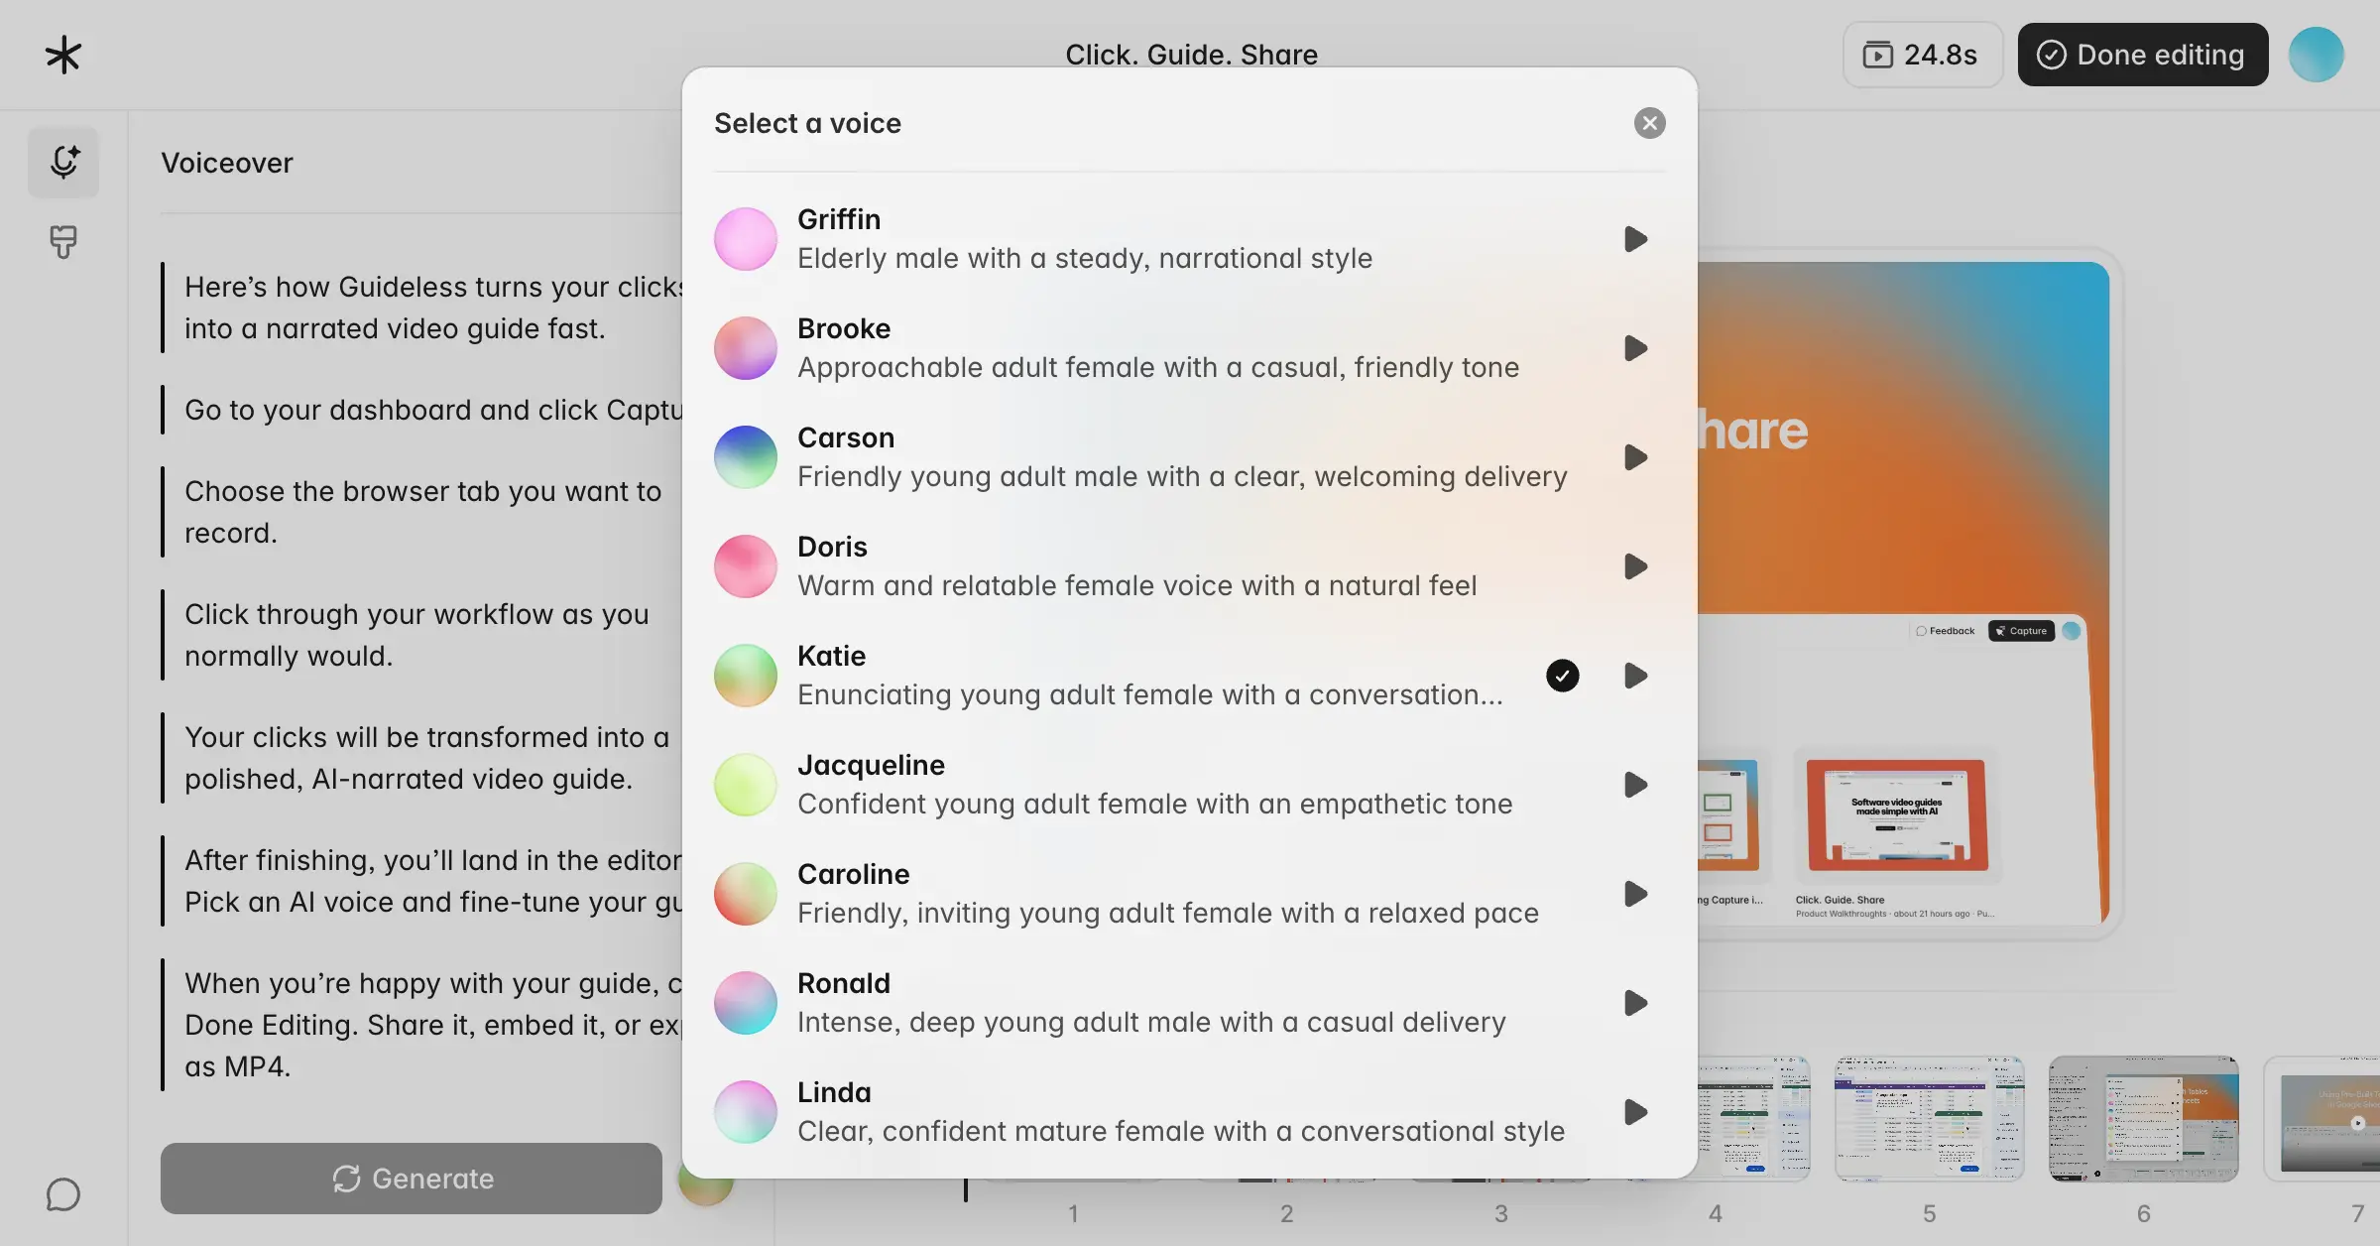Open slide 5 thumbnail
The height and width of the screenshot is (1246, 2380).
[x=1930, y=1119]
